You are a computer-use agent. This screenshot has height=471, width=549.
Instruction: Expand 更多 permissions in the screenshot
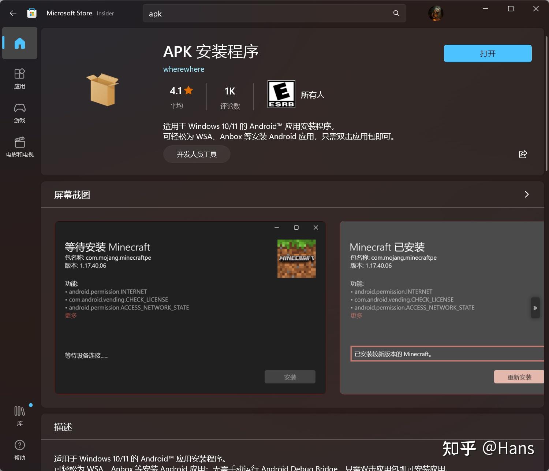(x=71, y=315)
